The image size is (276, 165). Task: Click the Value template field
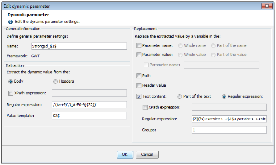(x=89, y=116)
